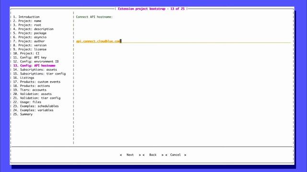Select '14. Subscriptions: assets' step

point(35,70)
